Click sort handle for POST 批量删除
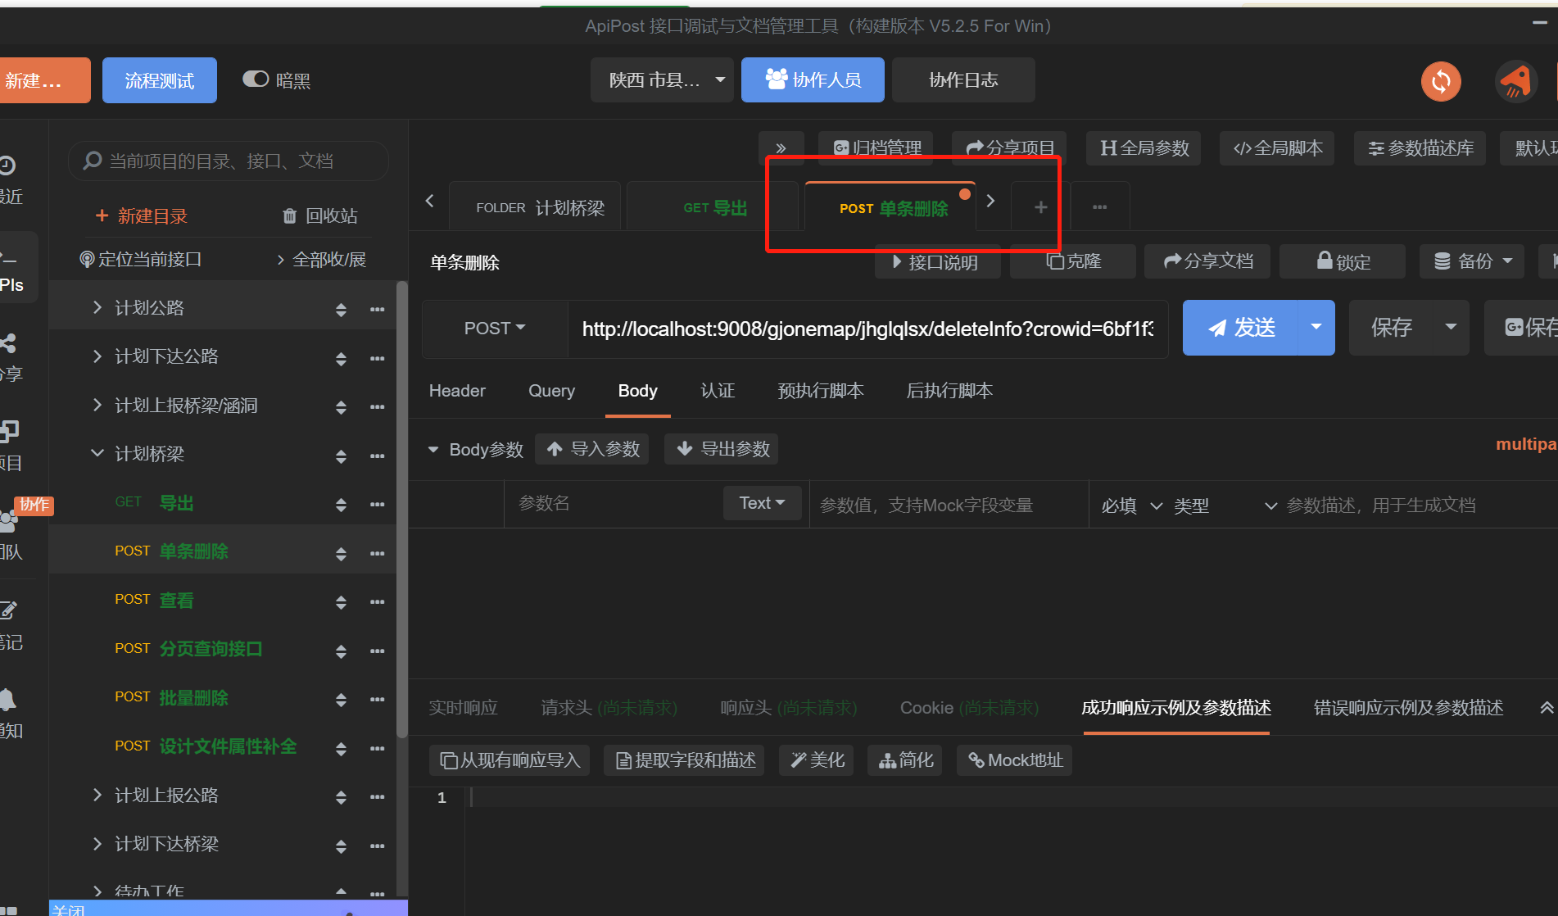The height and width of the screenshot is (916, 1558). (x=341, y=699)
